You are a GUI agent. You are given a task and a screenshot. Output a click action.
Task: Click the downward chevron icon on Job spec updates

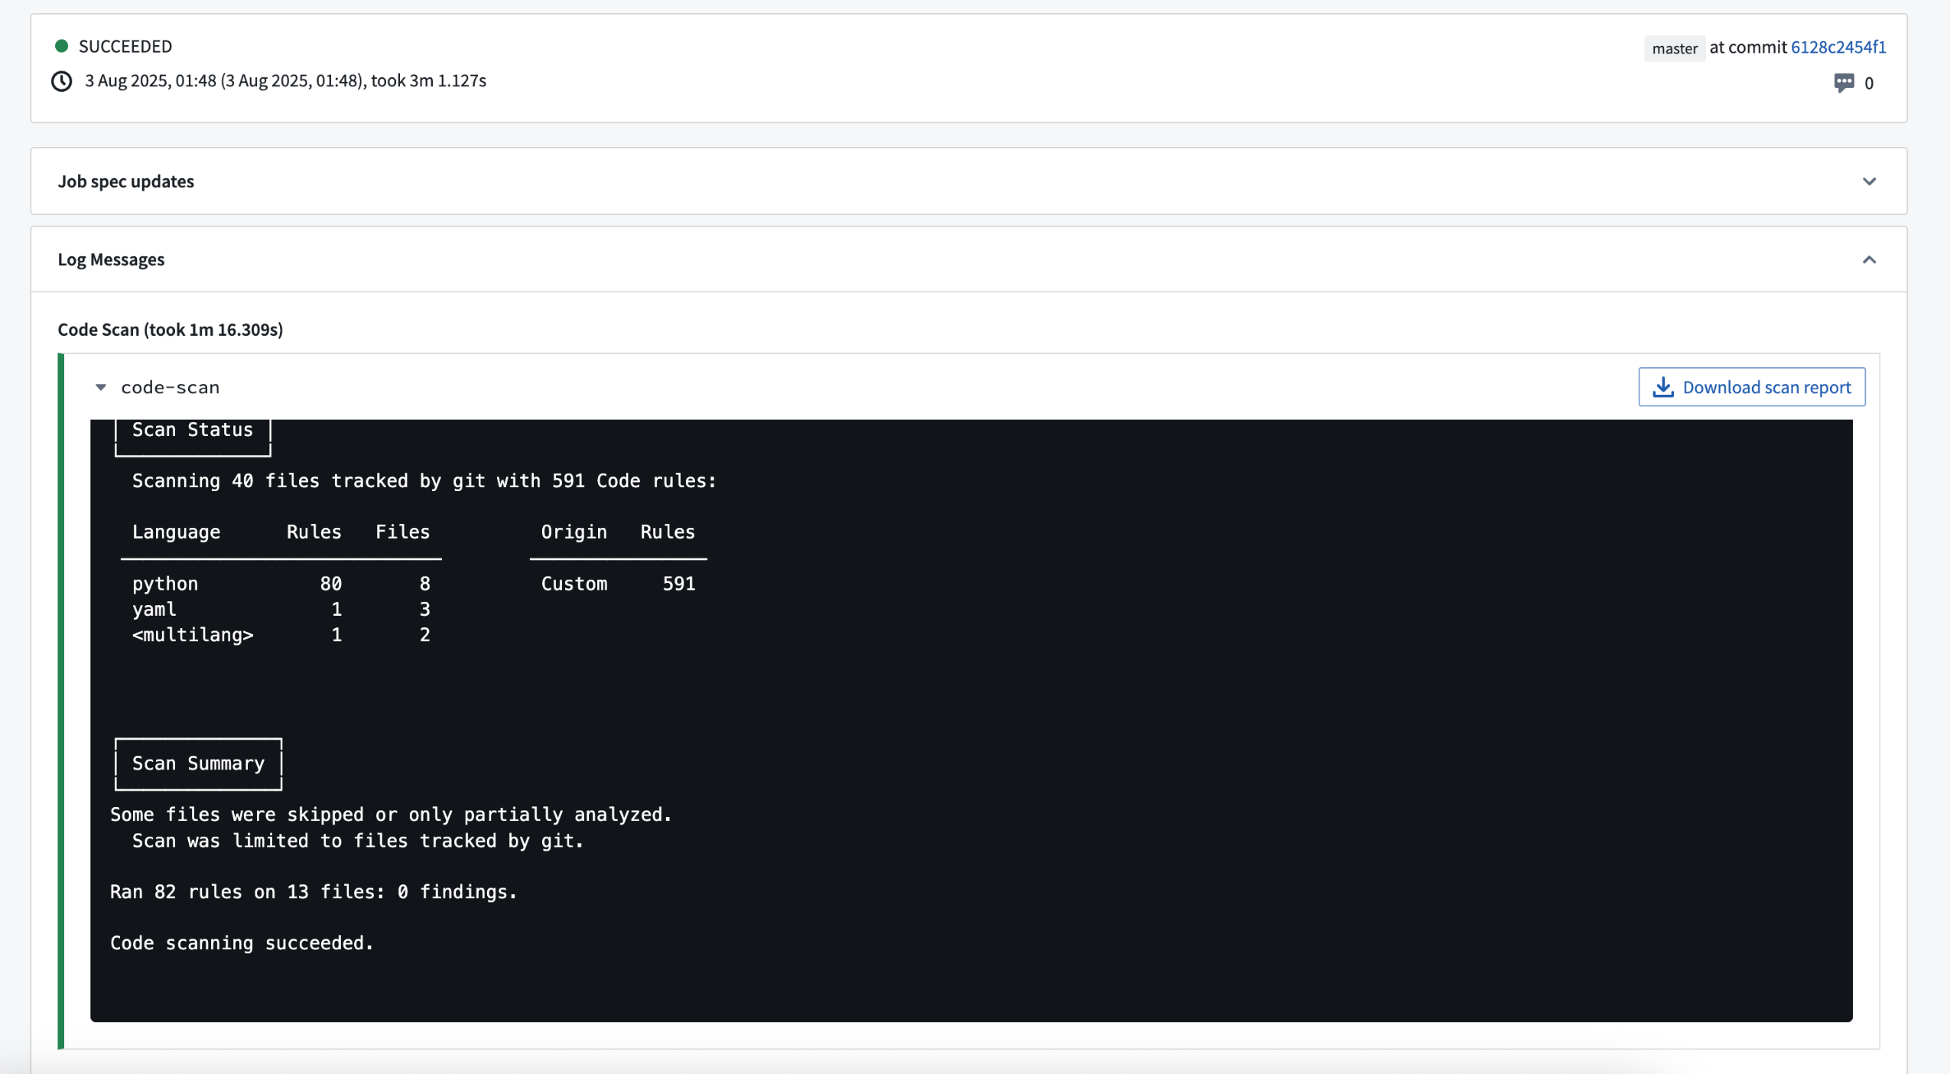tap(1870, 181)
